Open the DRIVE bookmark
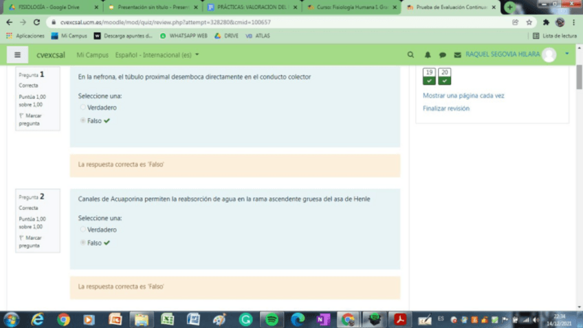Screen dimensions: 583x328 point(226,36)
